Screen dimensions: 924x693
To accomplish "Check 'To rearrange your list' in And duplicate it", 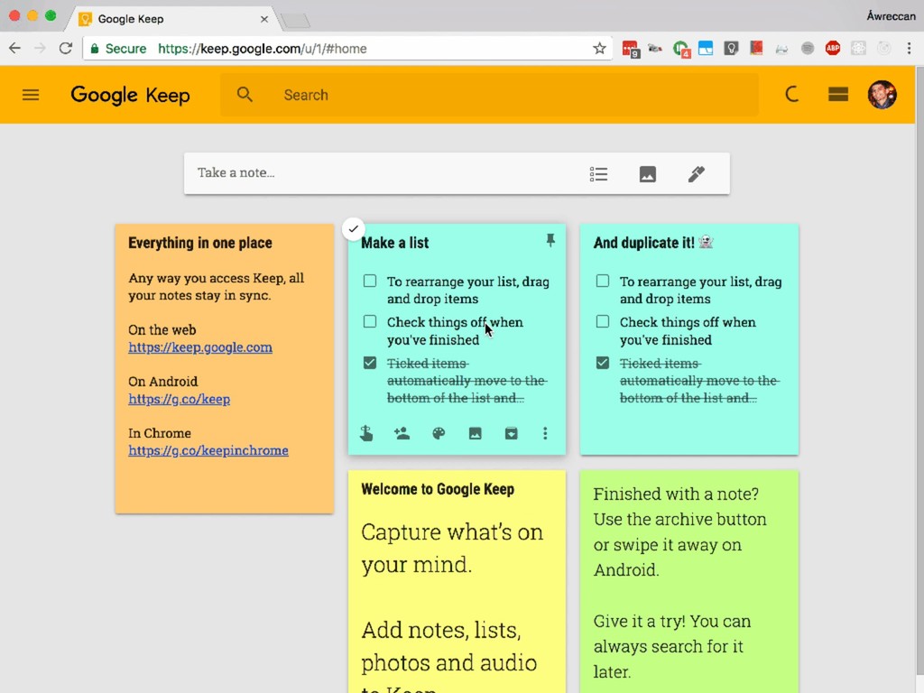I will (x=602, y=282).
